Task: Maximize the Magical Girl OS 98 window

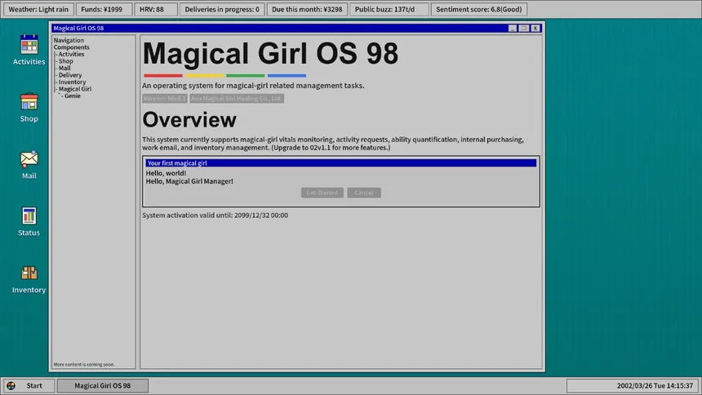Action: [x=523, y=28]
